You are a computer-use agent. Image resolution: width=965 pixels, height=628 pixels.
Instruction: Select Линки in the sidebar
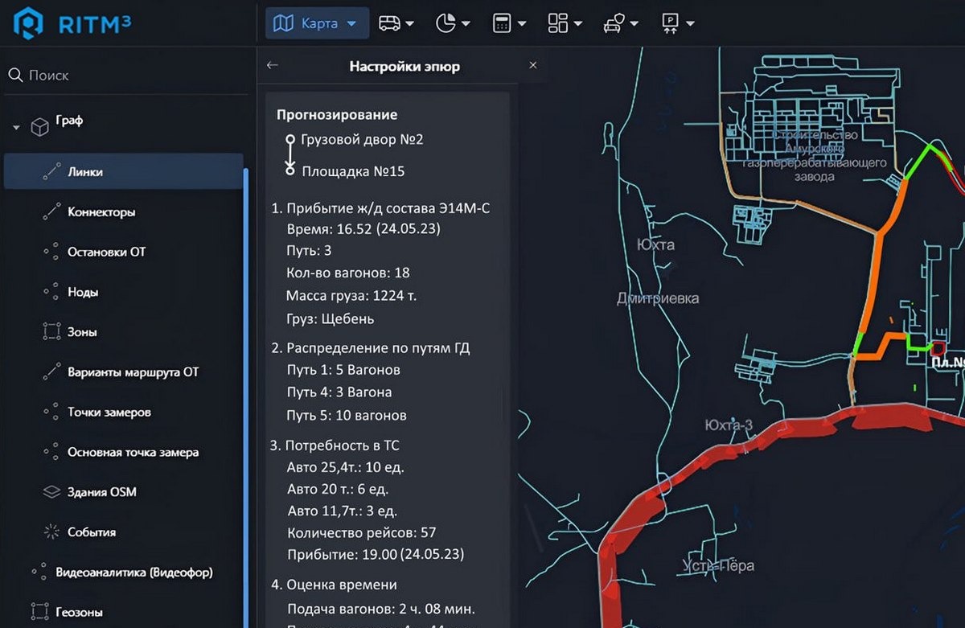85,172
